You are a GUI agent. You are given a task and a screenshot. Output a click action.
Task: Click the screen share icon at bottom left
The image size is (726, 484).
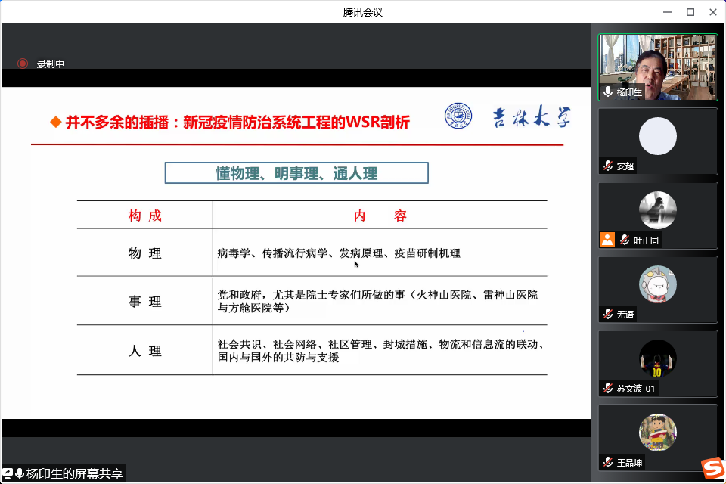click(8, 474)
